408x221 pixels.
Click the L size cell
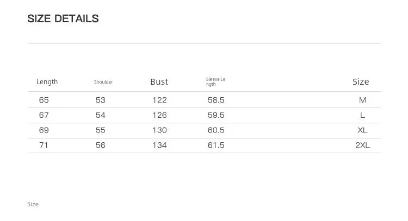point(362,115)
